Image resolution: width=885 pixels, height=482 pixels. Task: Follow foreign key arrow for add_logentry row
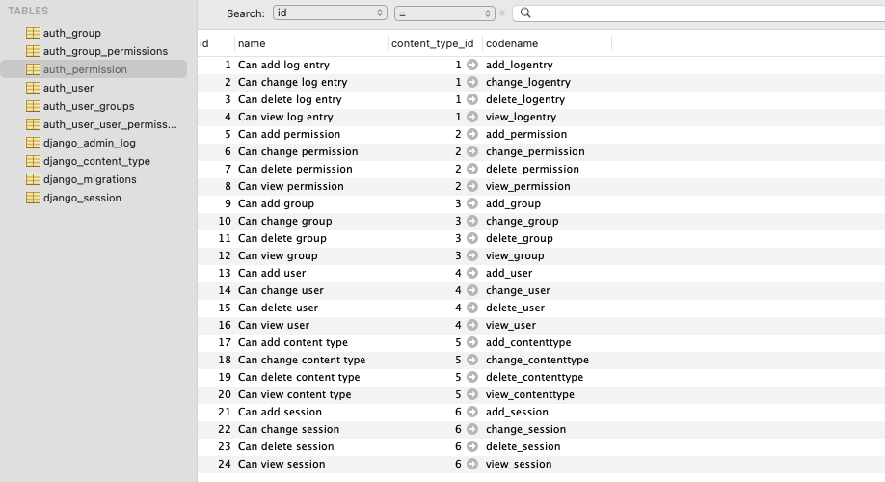(472, 65)
